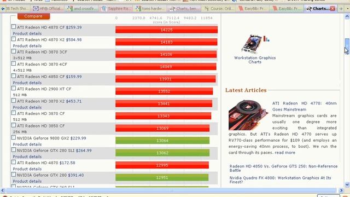Click the green bar showing 13064
350x197 pixels.
[x=162, y=141]
